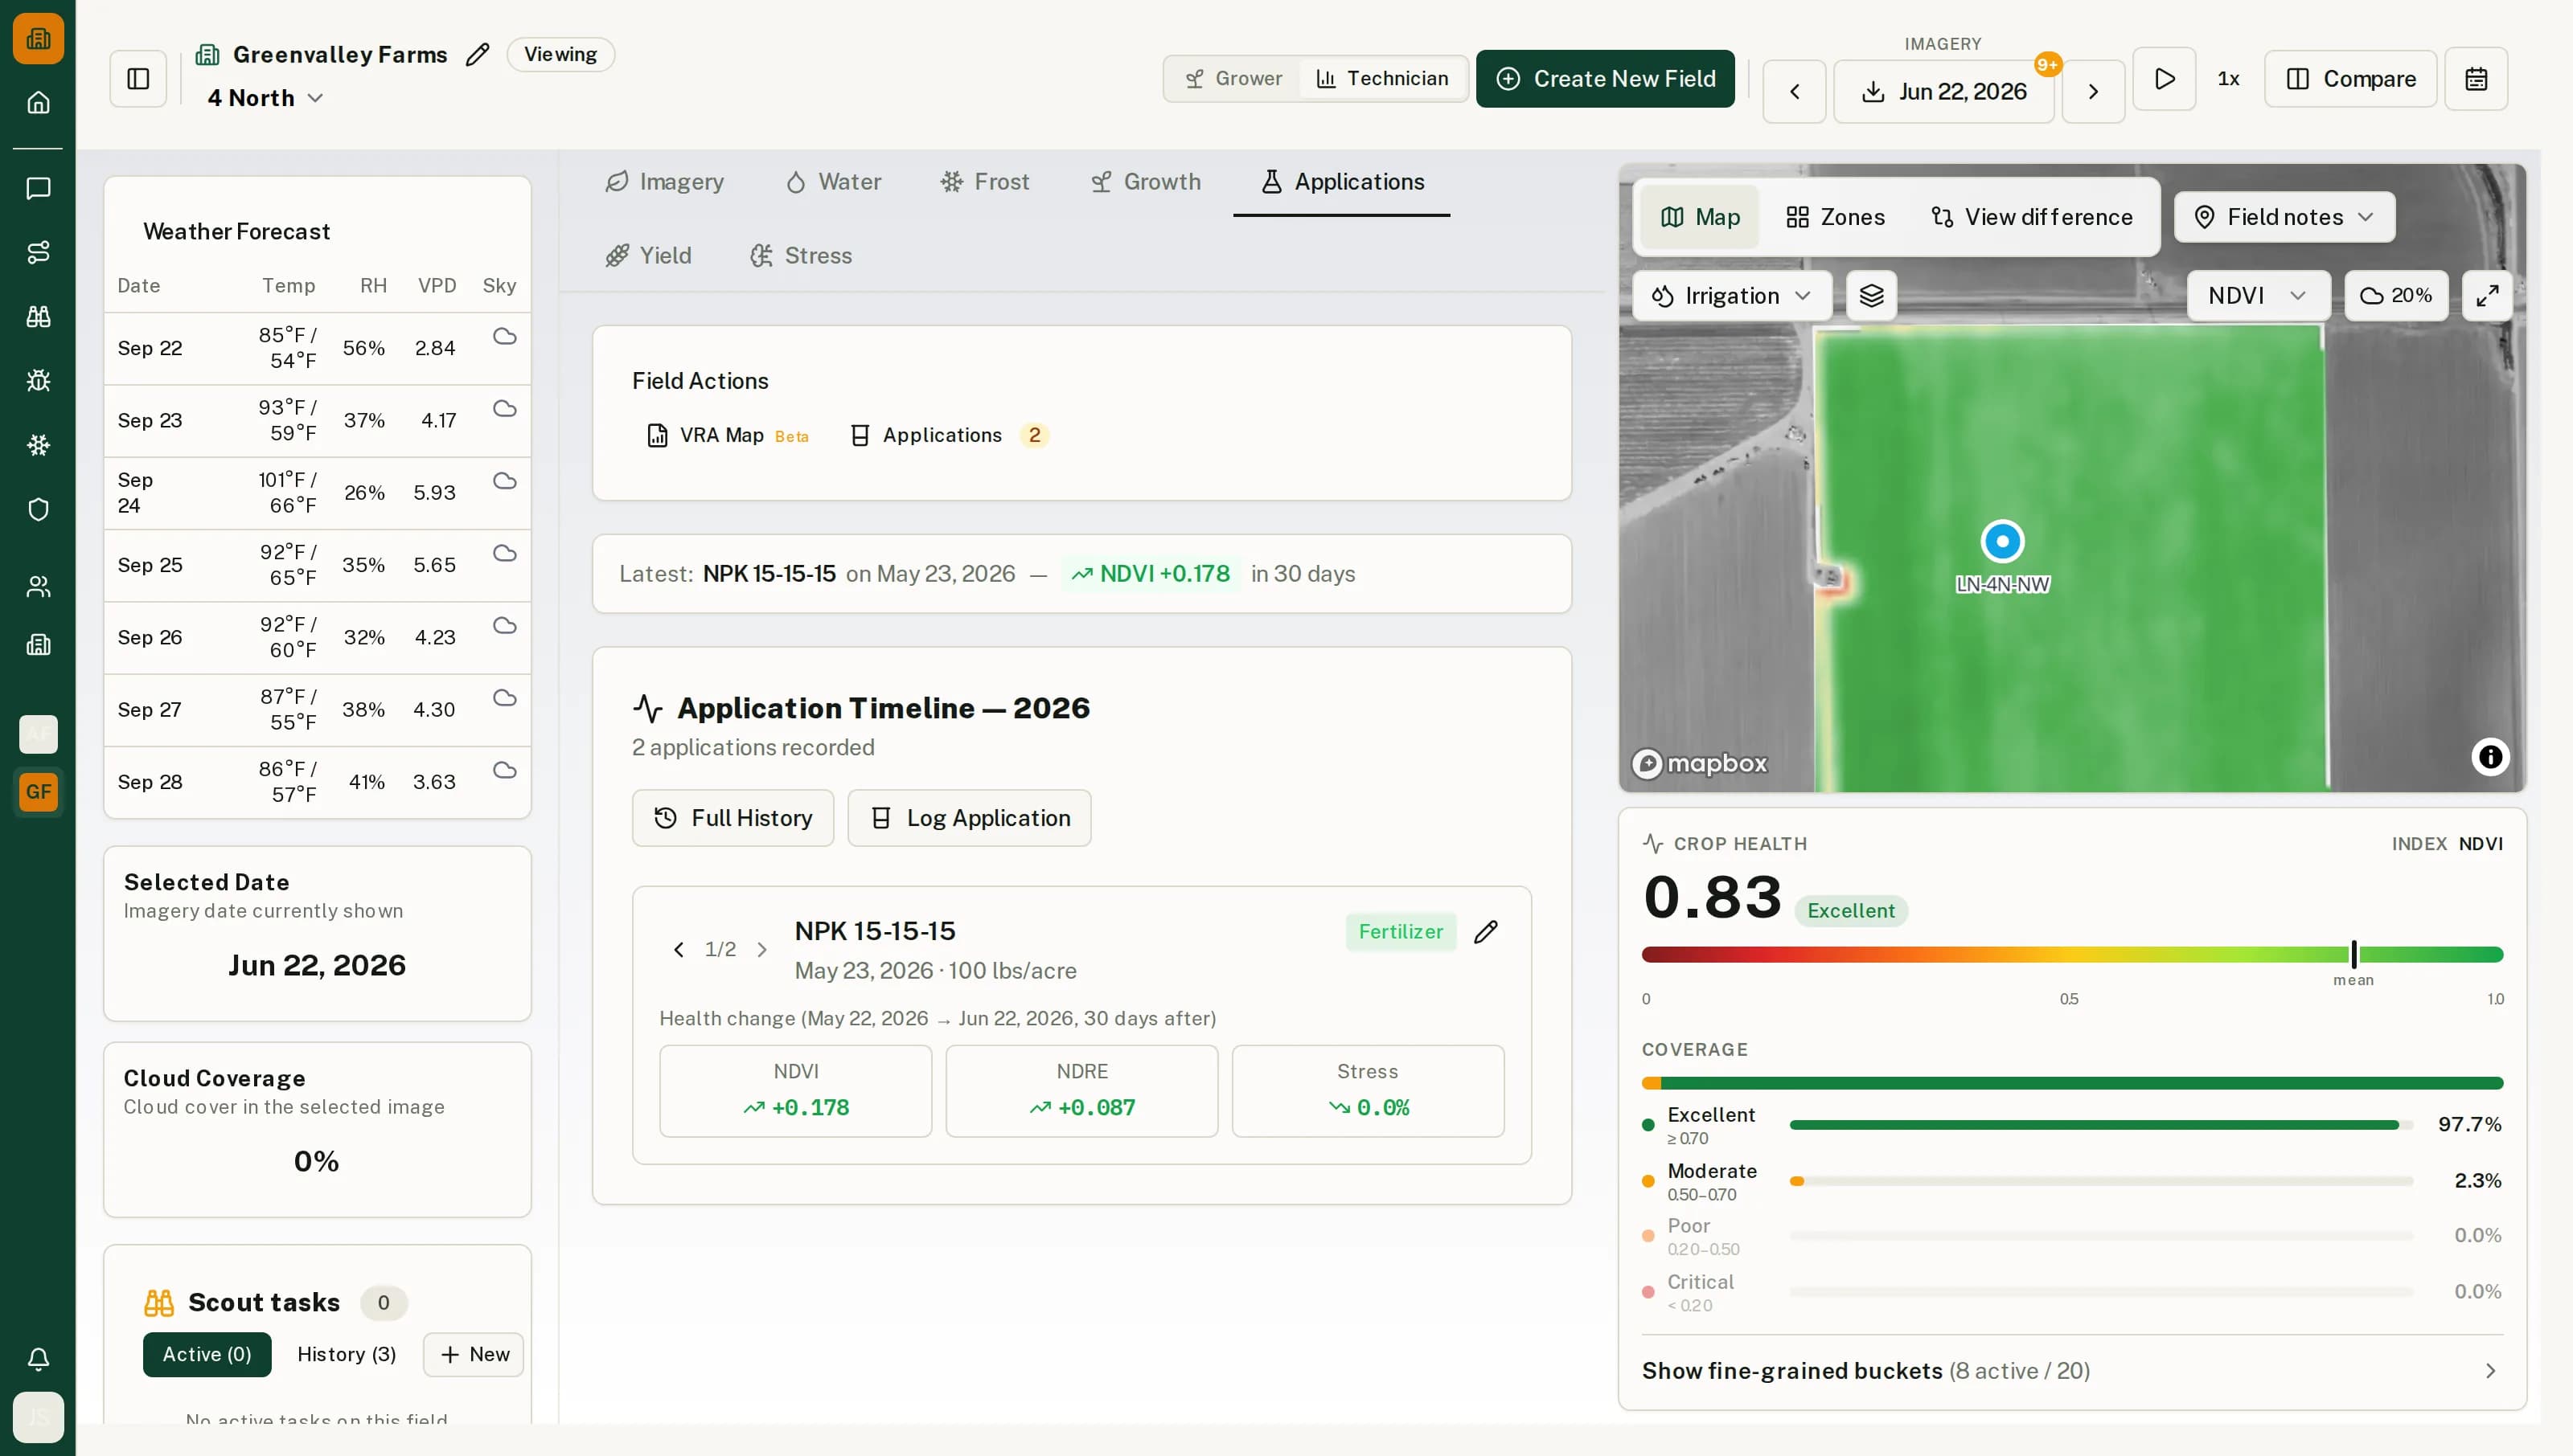
Task: Open the home icon in sidebar
Action: 38,102
